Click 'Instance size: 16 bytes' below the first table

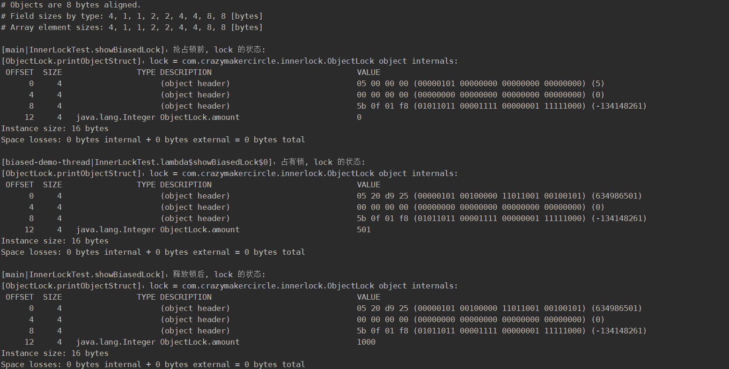tap(55, 128)
